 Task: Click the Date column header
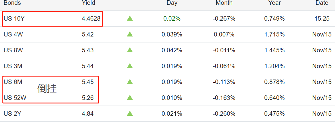click(x=322, y=3)
